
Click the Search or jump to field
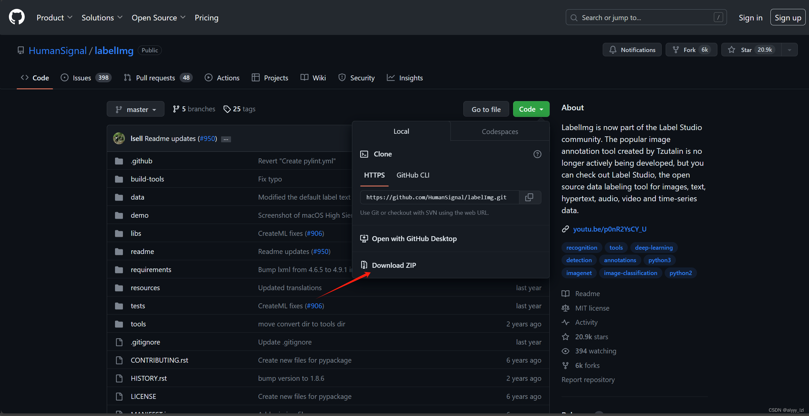645,17
